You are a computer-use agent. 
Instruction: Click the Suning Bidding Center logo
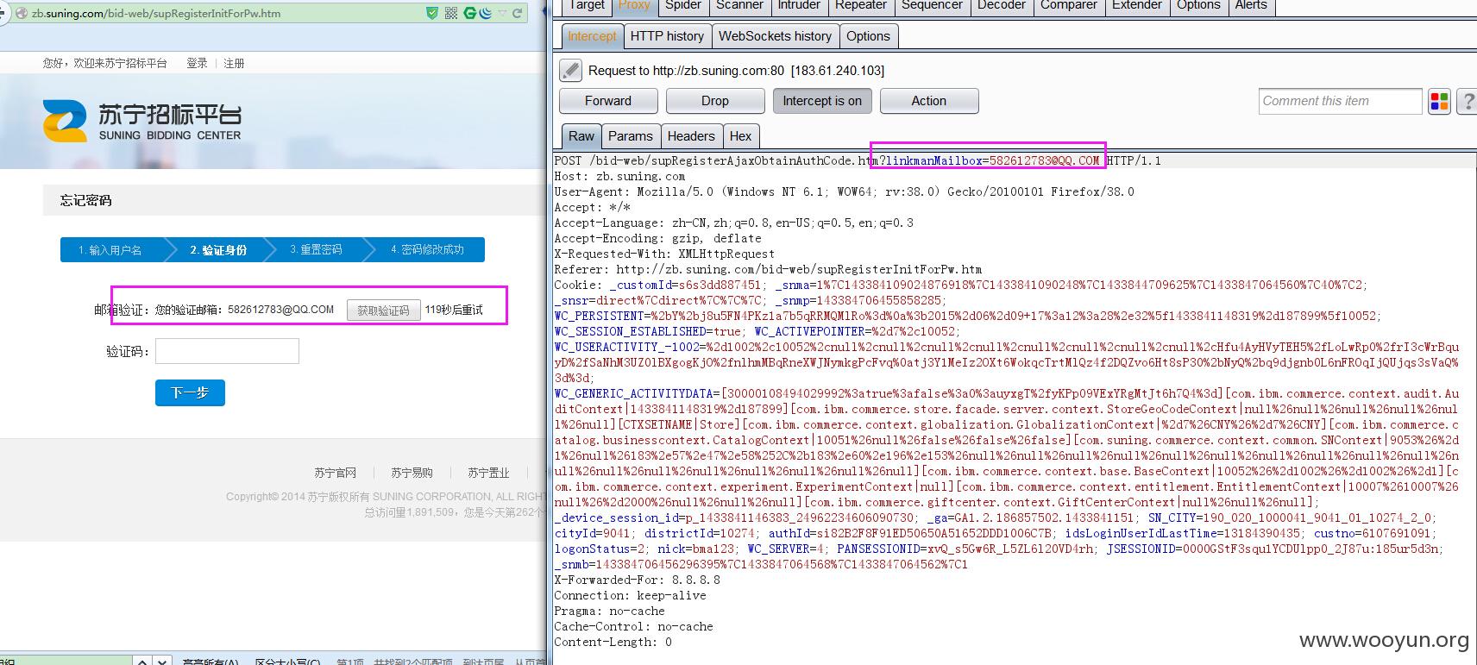pos(142,121)
